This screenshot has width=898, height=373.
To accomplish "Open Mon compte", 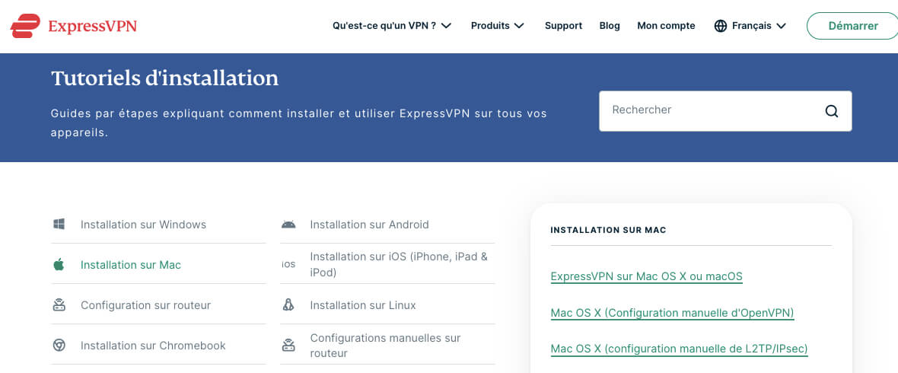I will [666, 26].
